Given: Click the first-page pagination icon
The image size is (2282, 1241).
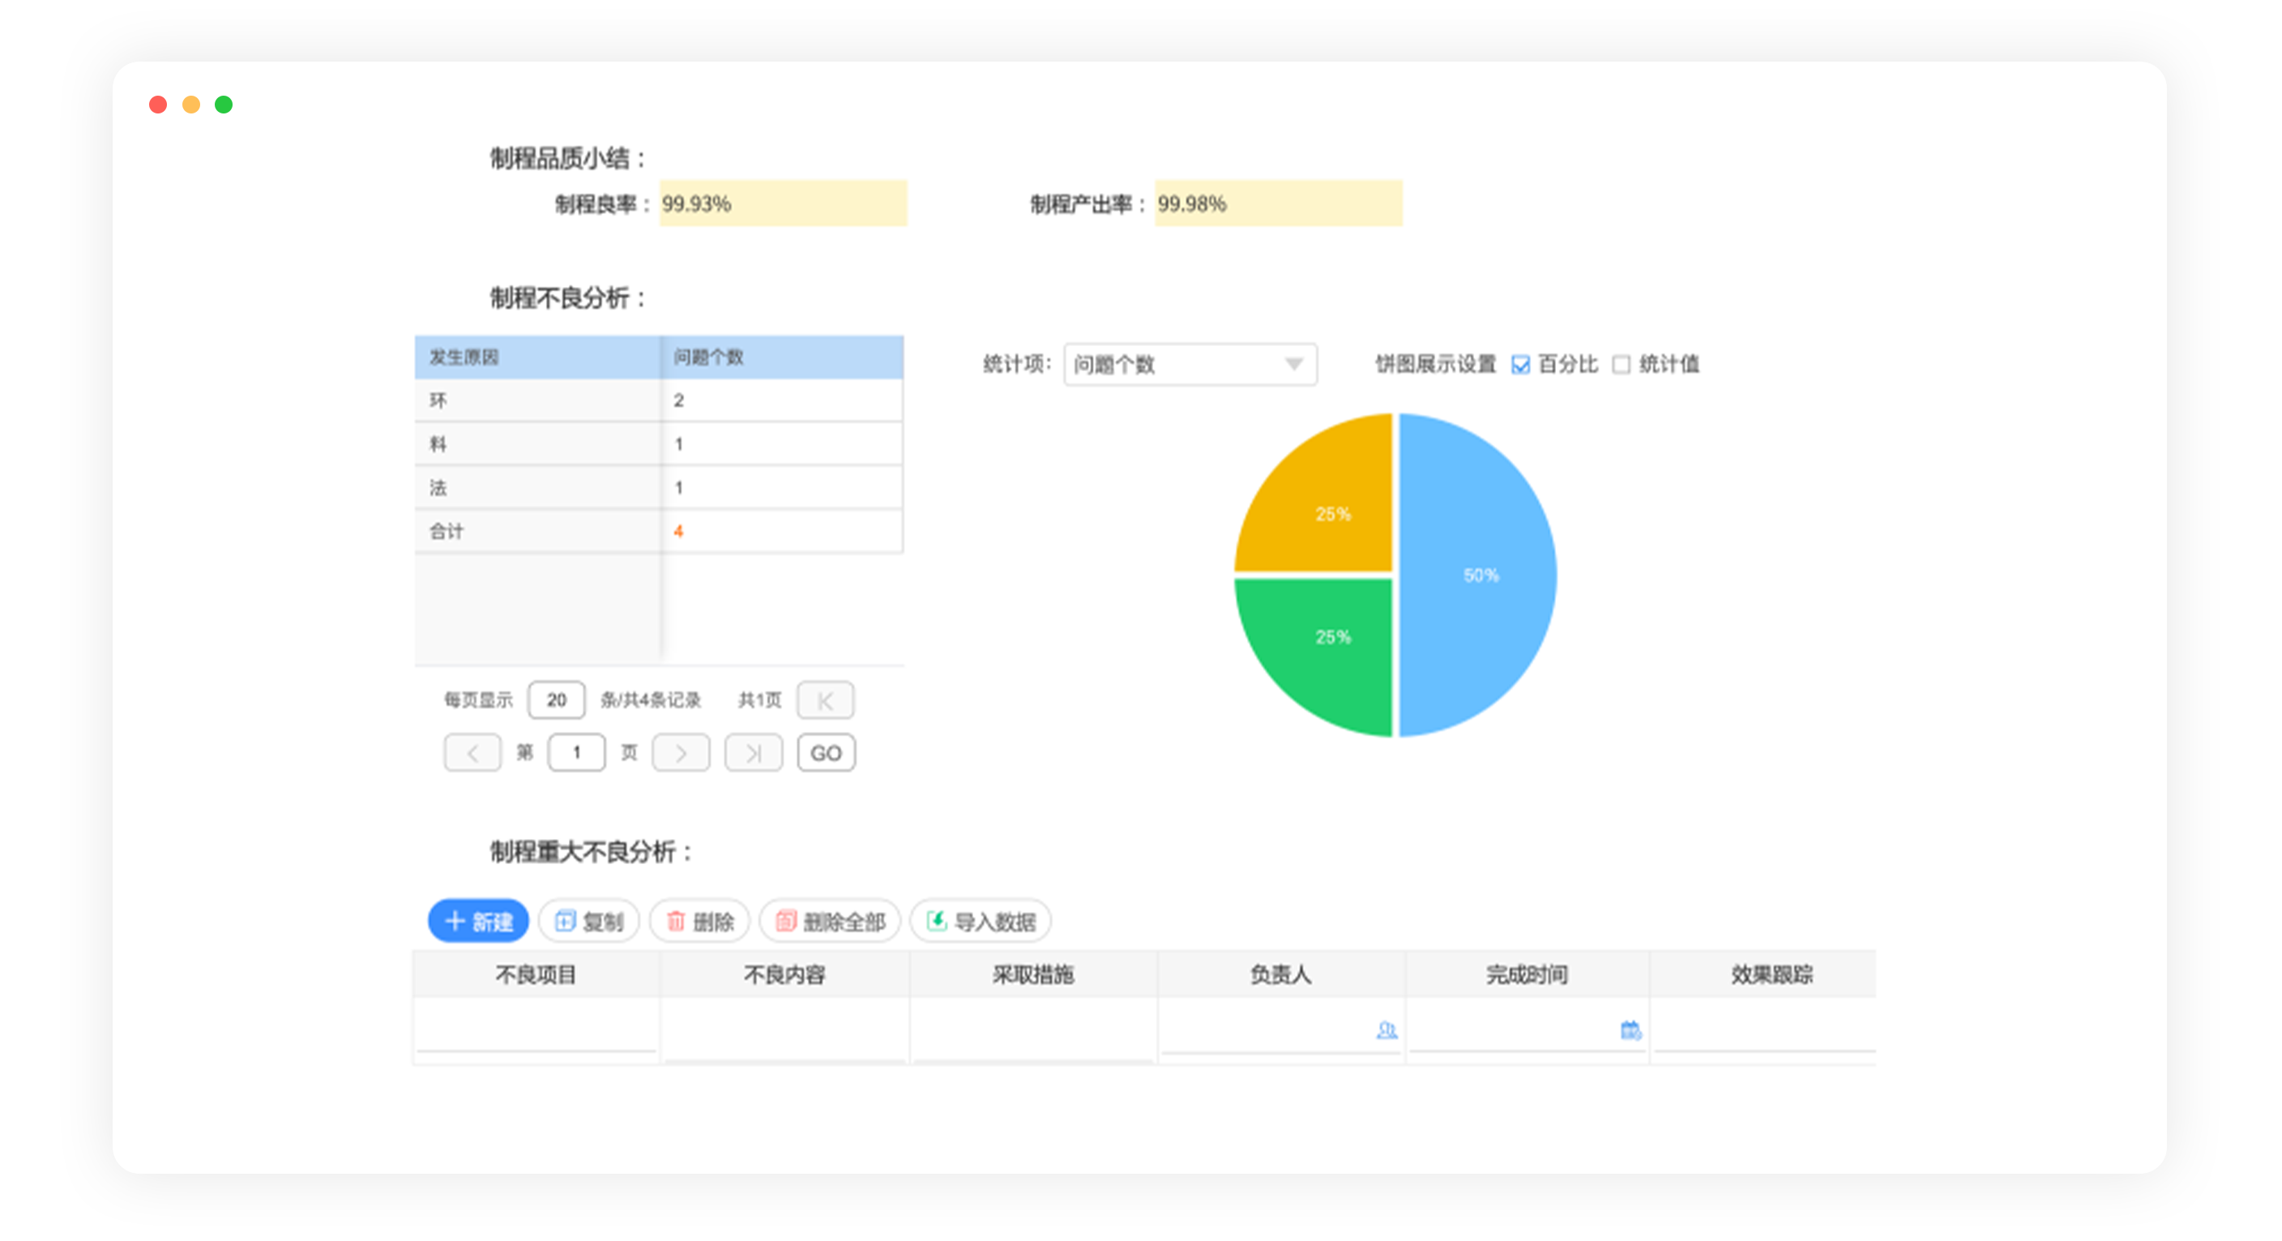Looking at the screenshot, I should coord(825,700).
